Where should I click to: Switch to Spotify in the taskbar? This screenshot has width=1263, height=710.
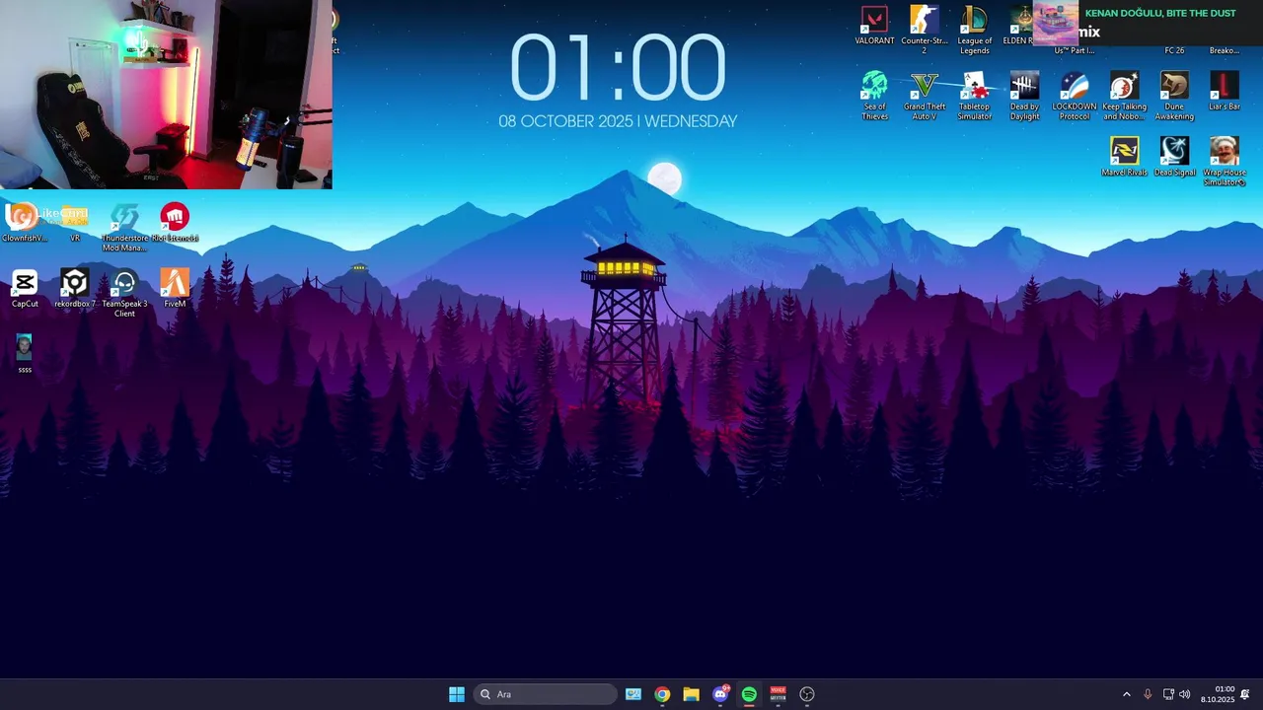click(749, 694)
